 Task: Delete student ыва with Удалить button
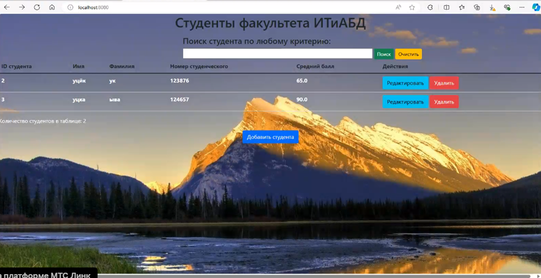tap(443, 102)
